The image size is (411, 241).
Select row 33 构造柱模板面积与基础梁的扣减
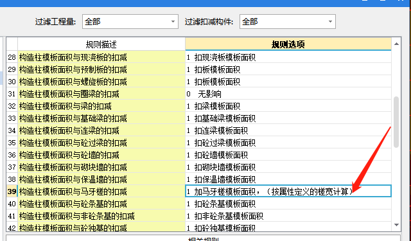(x=101, y=118)
